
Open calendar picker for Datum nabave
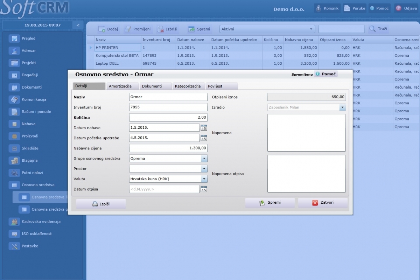(204, 128)
